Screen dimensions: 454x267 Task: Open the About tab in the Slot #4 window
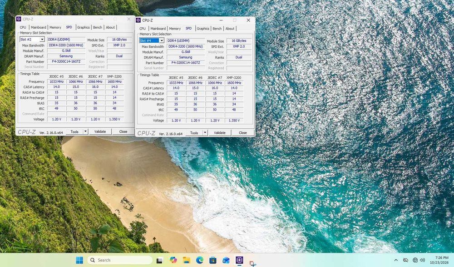(230, 29)
